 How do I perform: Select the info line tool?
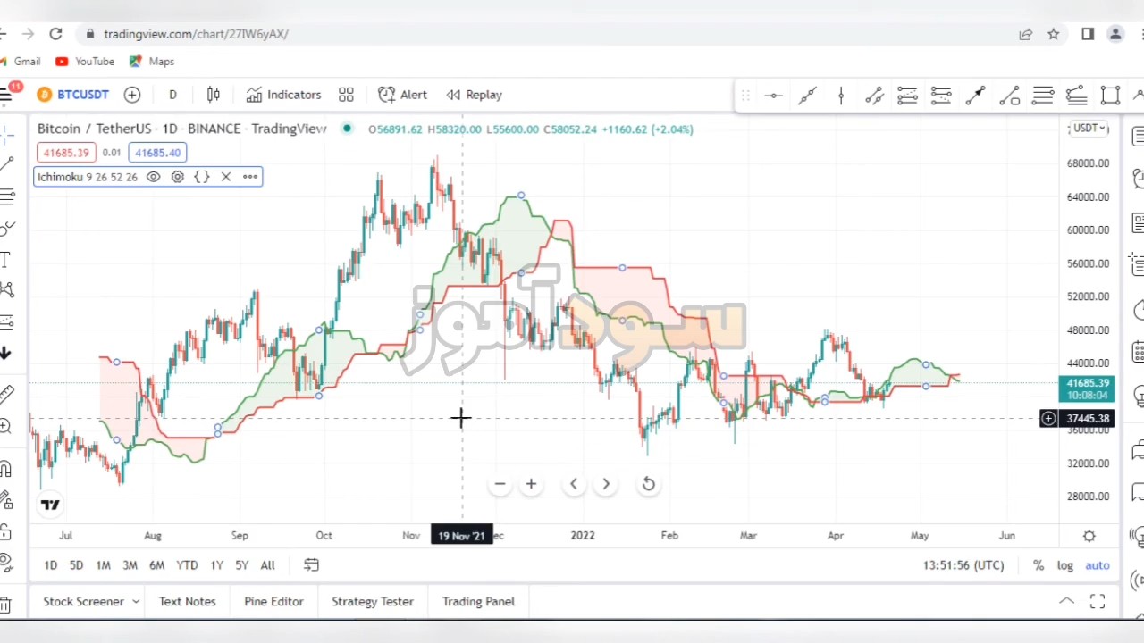pos(1009,95)
